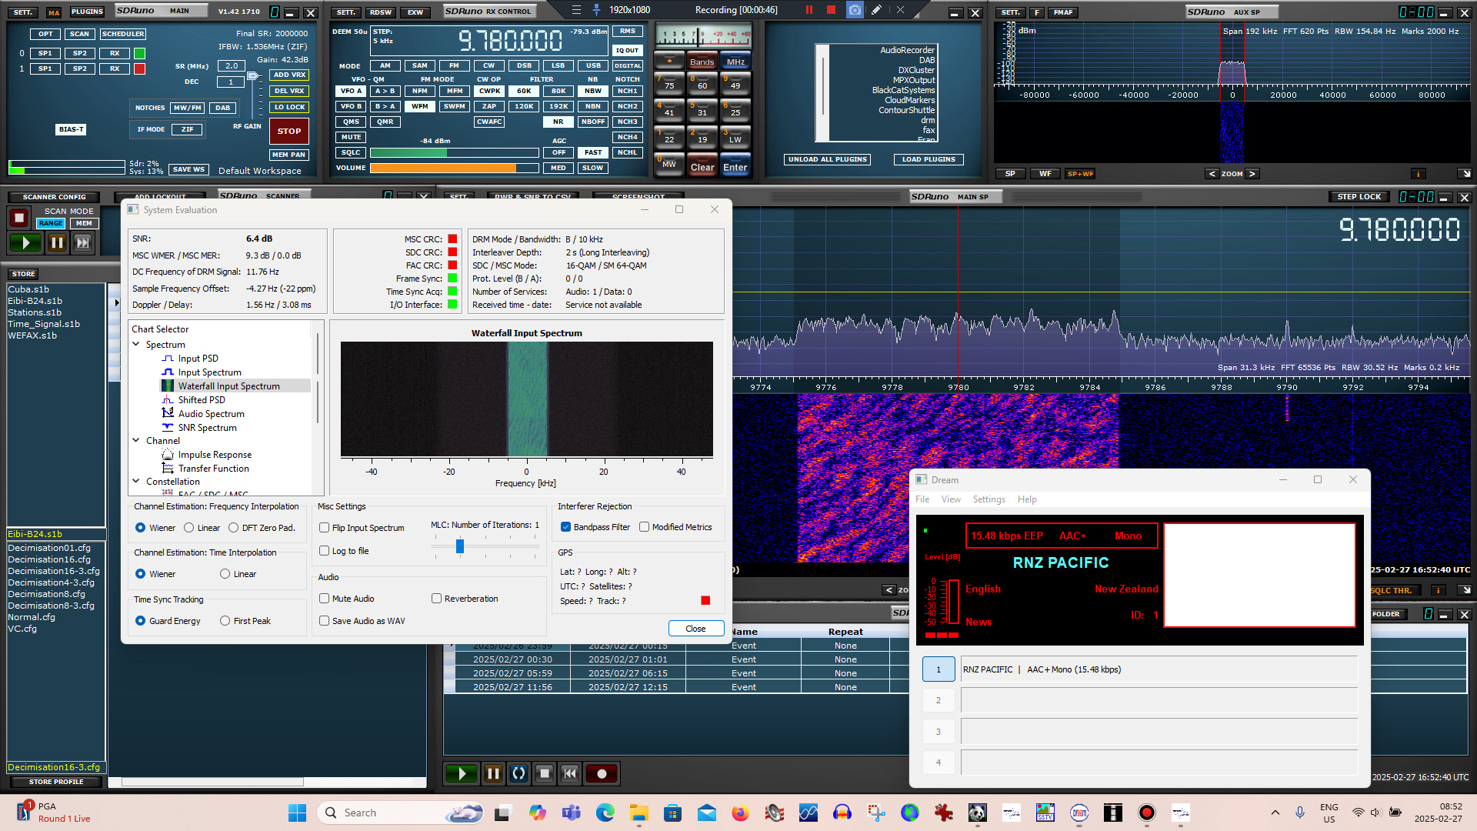Select Linear frequency interpolation radio
Image resolution: width=1477 pixels, height=831 pixels.
tap(189, 528)
